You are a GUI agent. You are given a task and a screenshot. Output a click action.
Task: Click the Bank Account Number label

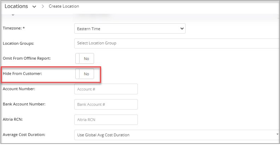24,104
